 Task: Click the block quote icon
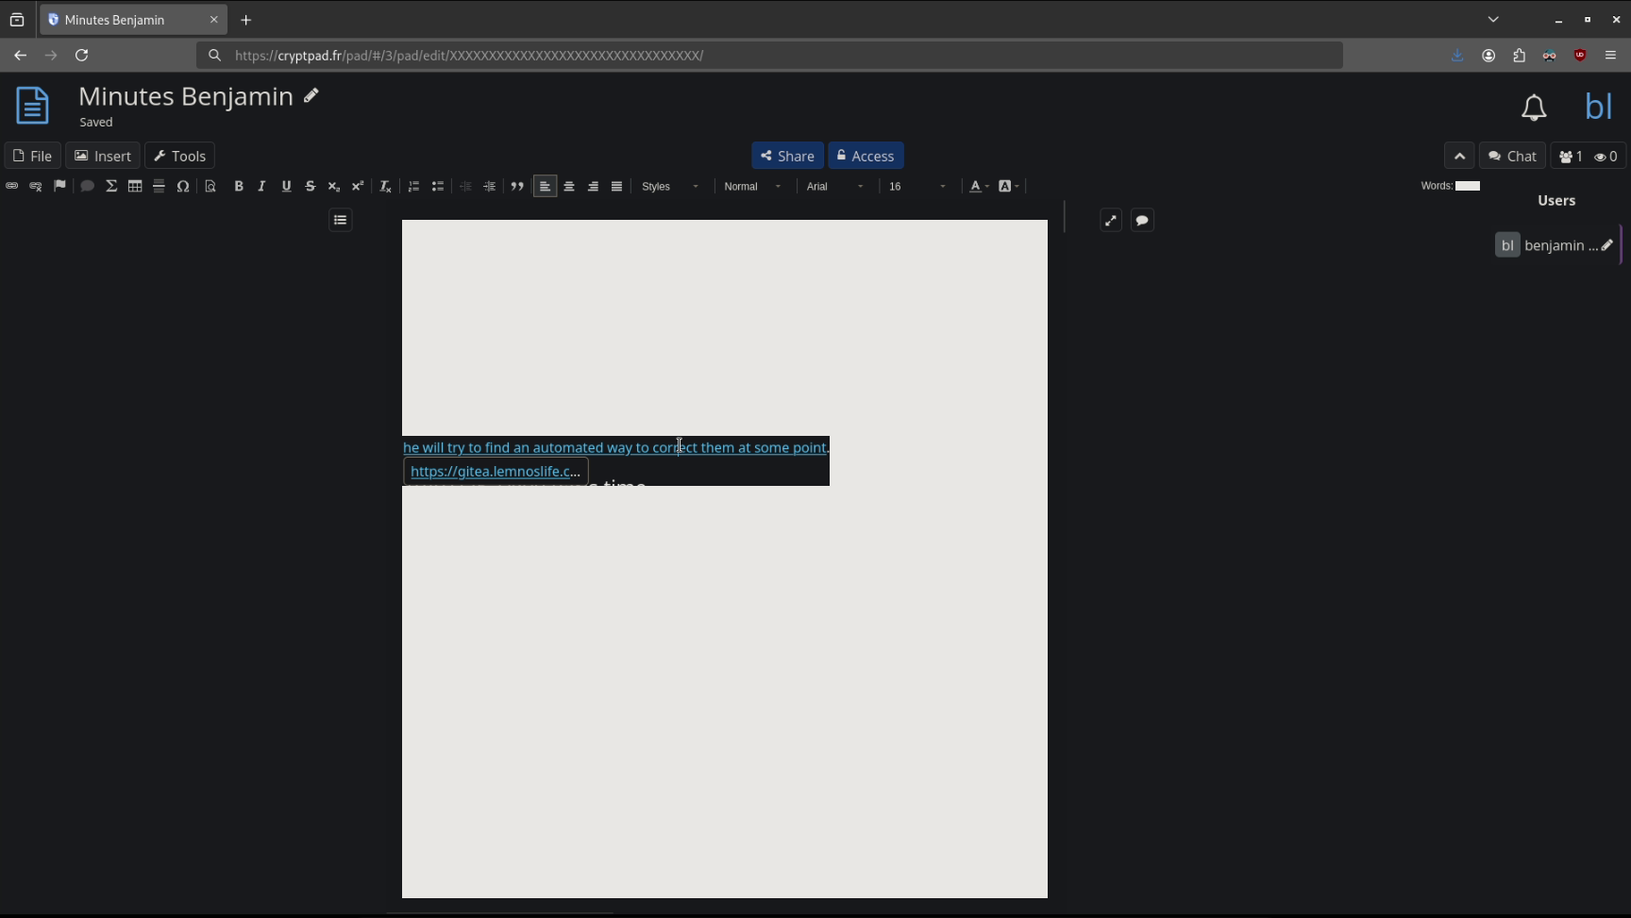[517, 187]
